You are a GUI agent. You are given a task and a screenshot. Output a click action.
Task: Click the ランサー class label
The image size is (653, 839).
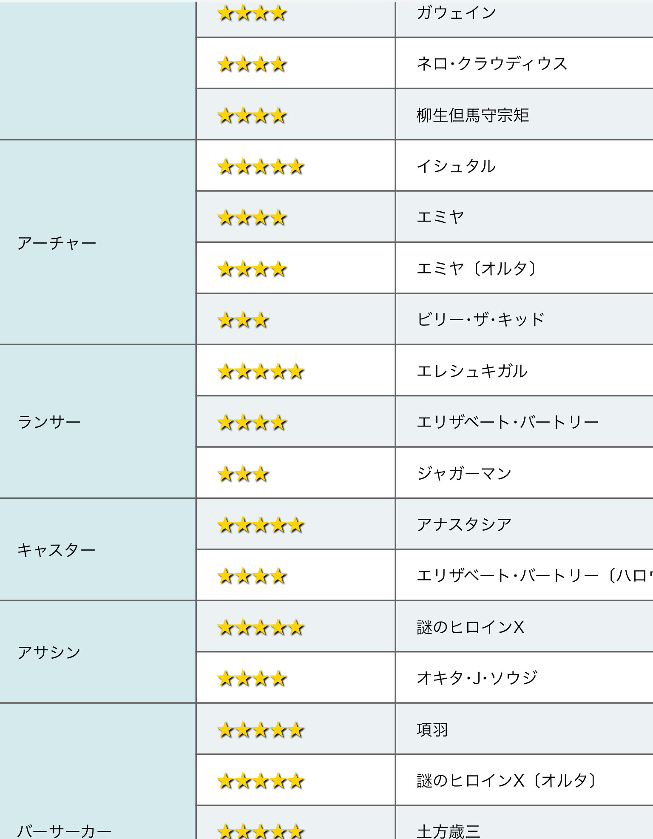(x=49, y=422)
